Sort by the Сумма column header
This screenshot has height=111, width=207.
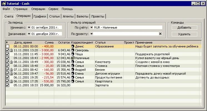coord(49,42)
